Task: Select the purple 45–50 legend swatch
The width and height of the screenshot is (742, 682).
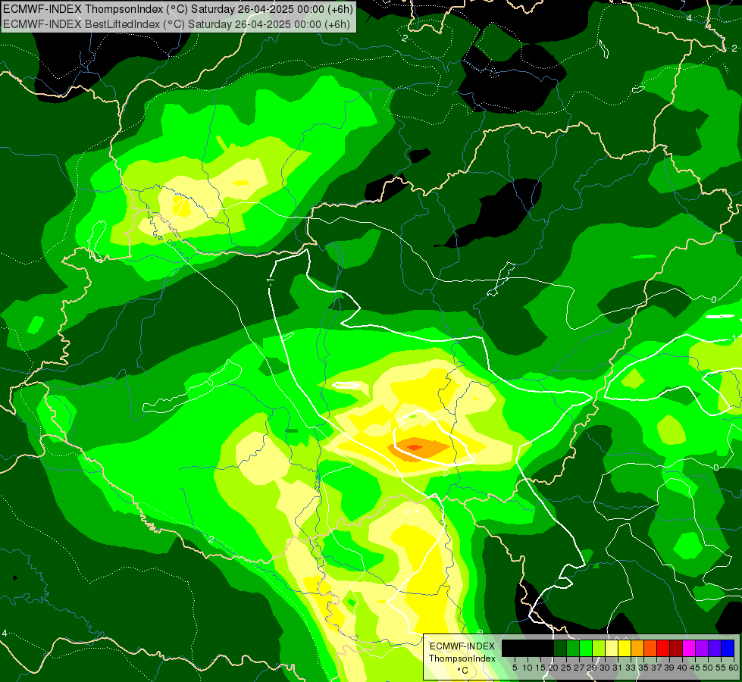Action: coord(702,648)
